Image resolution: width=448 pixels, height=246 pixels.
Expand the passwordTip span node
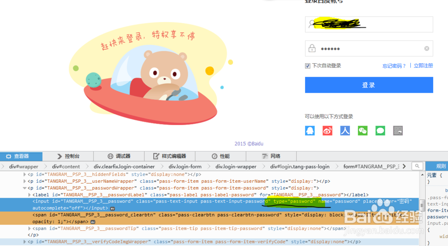(30, 228)
